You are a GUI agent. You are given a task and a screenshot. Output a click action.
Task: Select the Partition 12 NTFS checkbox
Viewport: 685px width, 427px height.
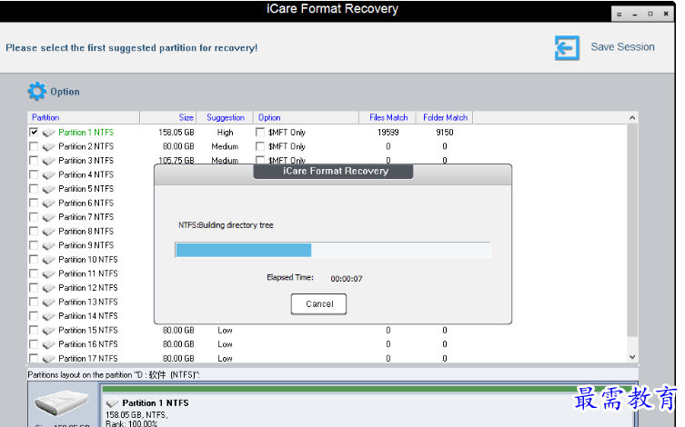tap(34, 287)
